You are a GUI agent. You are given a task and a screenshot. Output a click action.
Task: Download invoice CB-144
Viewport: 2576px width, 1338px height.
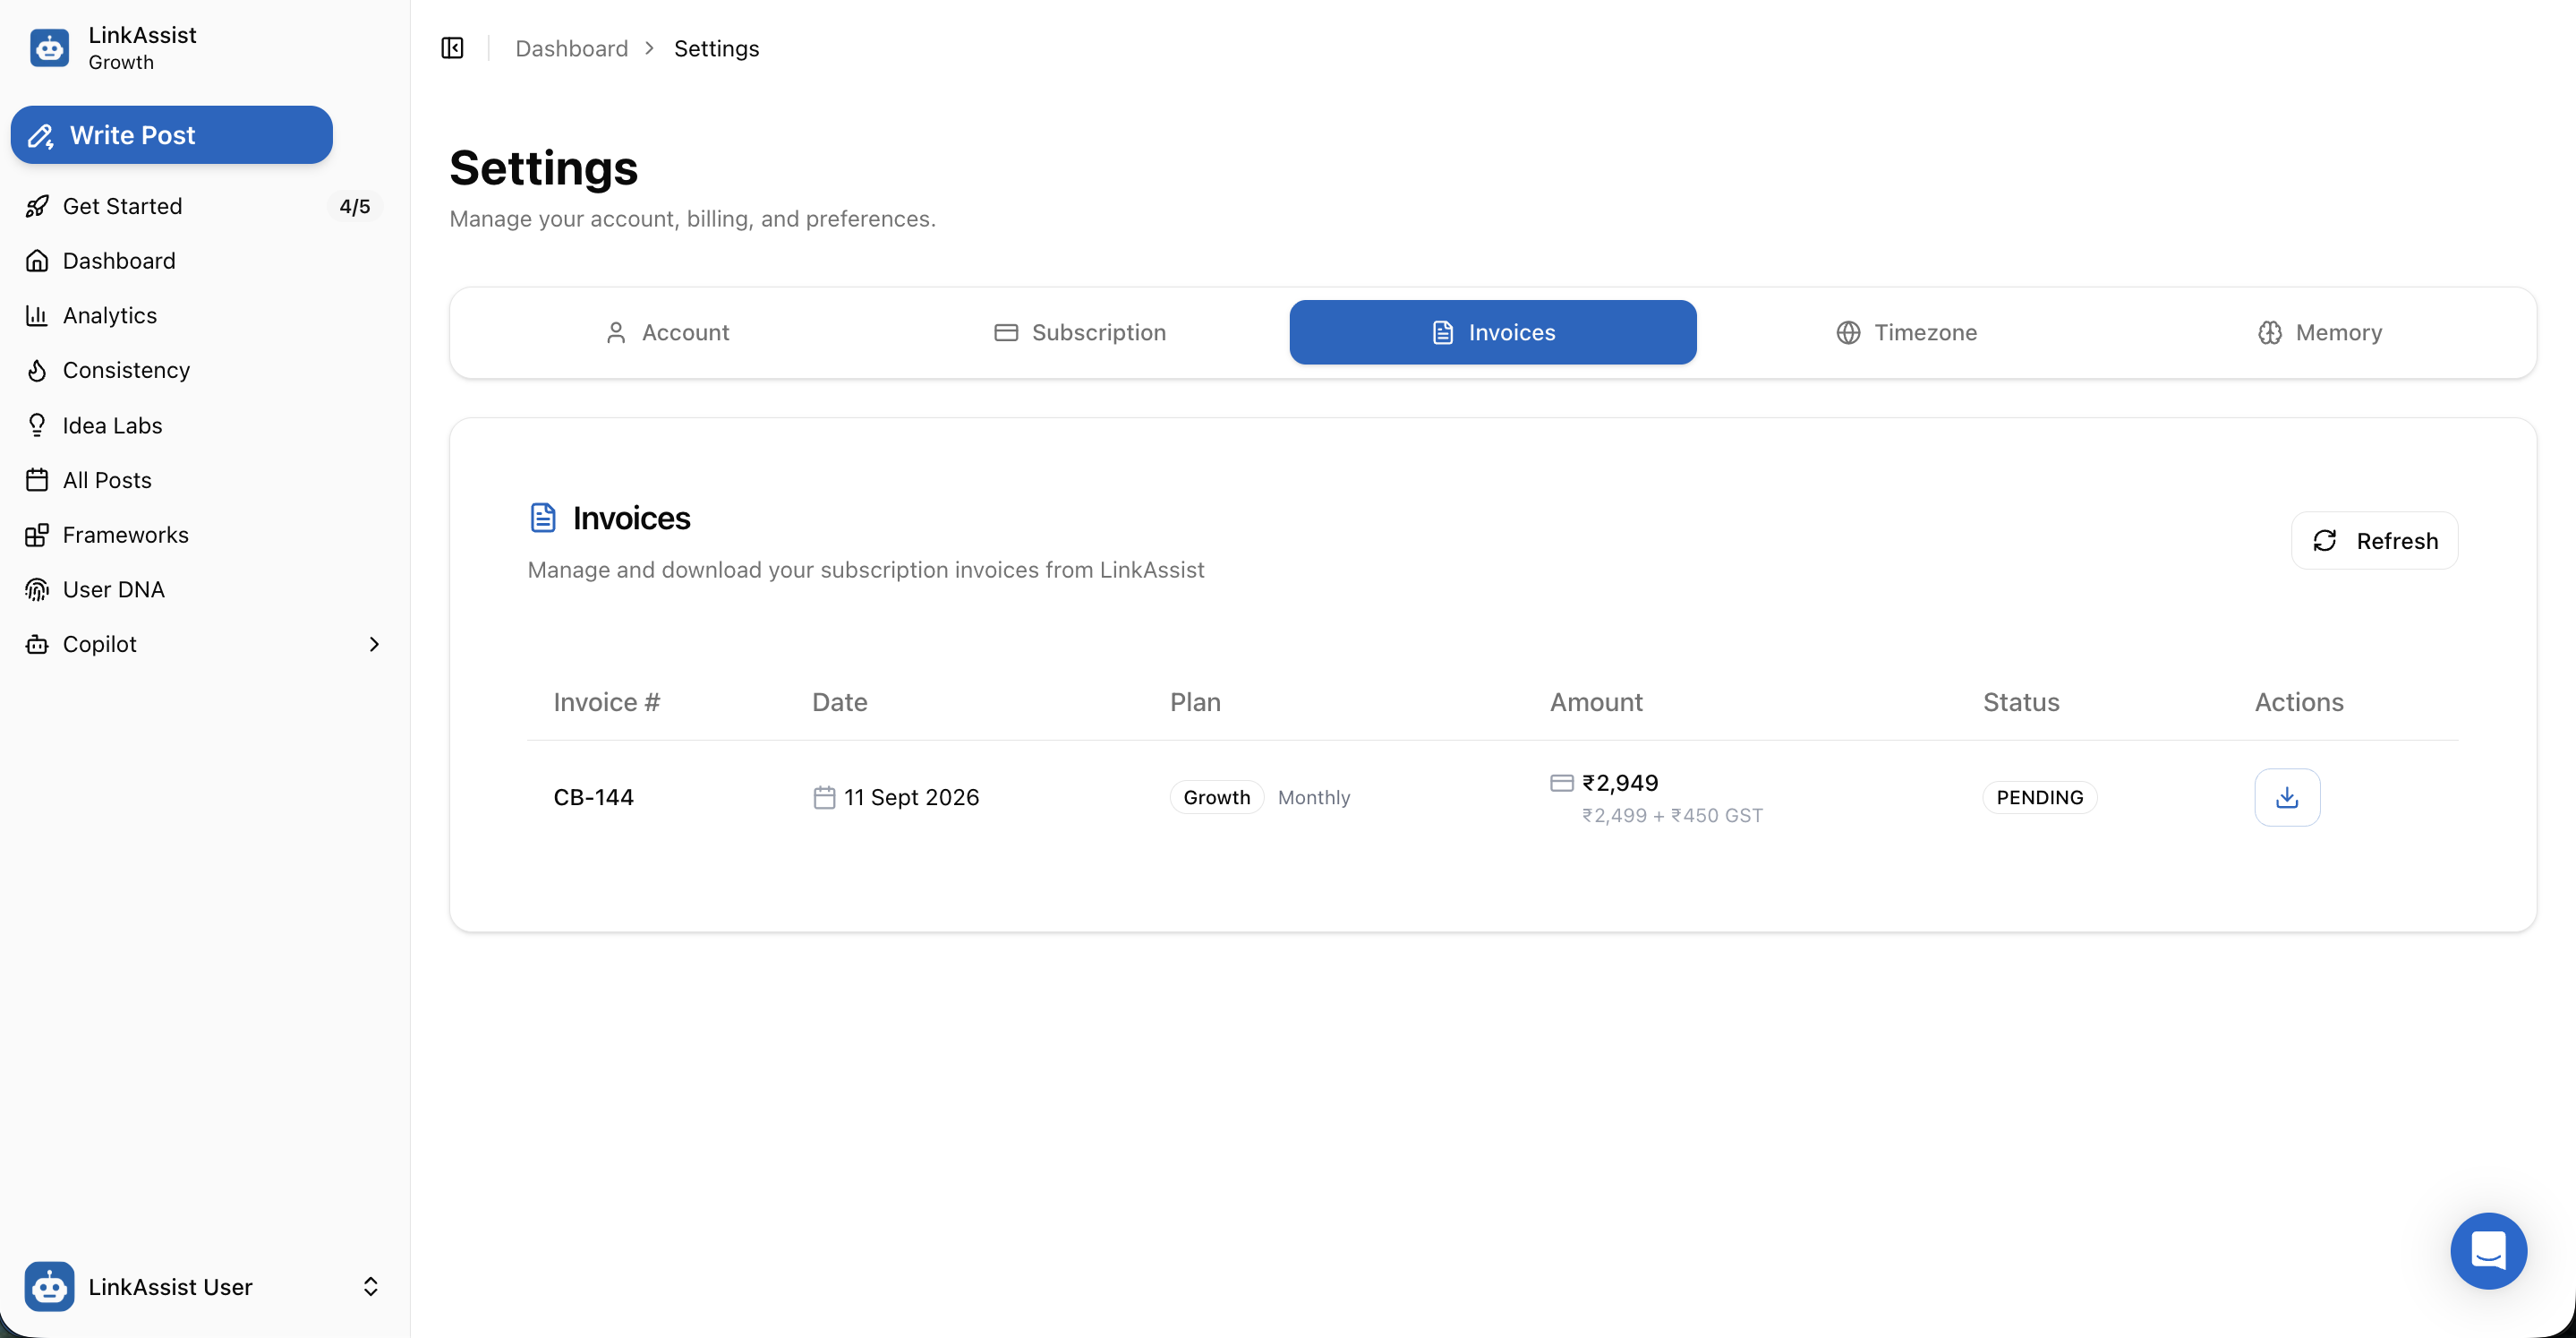point(2287,798)
